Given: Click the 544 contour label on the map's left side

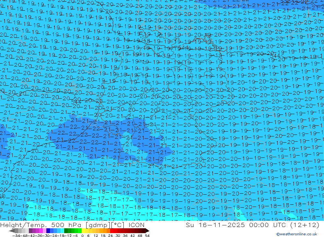Looking at the screenshot, I should pos(76,102).
